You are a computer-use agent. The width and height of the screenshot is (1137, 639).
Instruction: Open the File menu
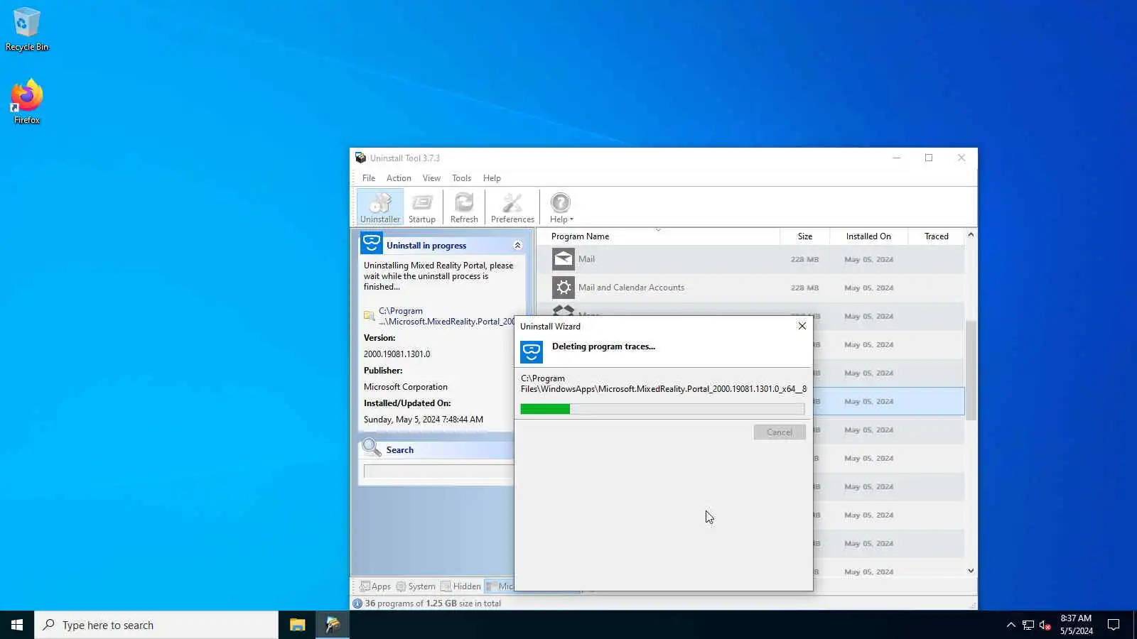click(x=369, y=178)
